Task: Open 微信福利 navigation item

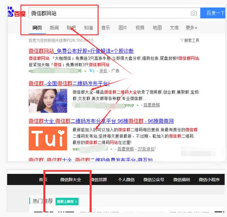Action: 181,180
